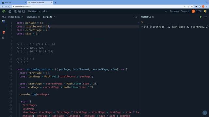209x117 pixels.
Task: Toggle dark mode with the moon icon
Action: tap(205, 11)
